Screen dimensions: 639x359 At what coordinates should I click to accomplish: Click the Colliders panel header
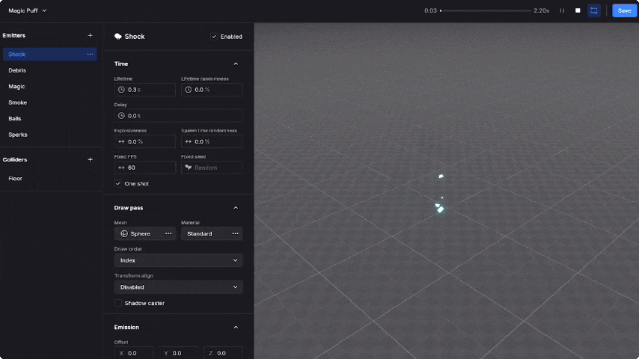[x=15, y=159]
